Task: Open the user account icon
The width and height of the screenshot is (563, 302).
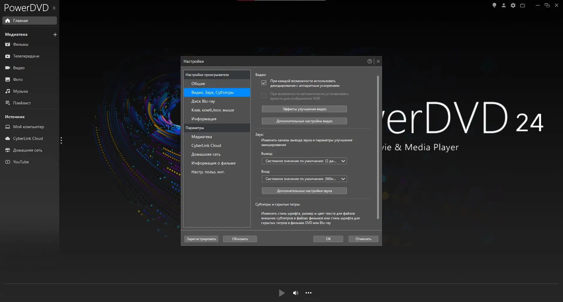Action: click(x=503, y=5)
